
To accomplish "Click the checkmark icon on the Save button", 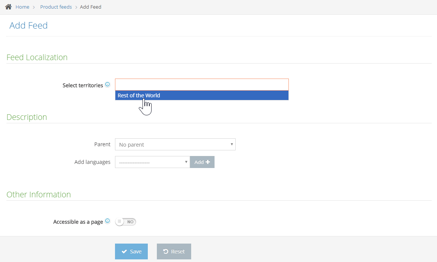I will pyautogui.click(x=124, y=251).
